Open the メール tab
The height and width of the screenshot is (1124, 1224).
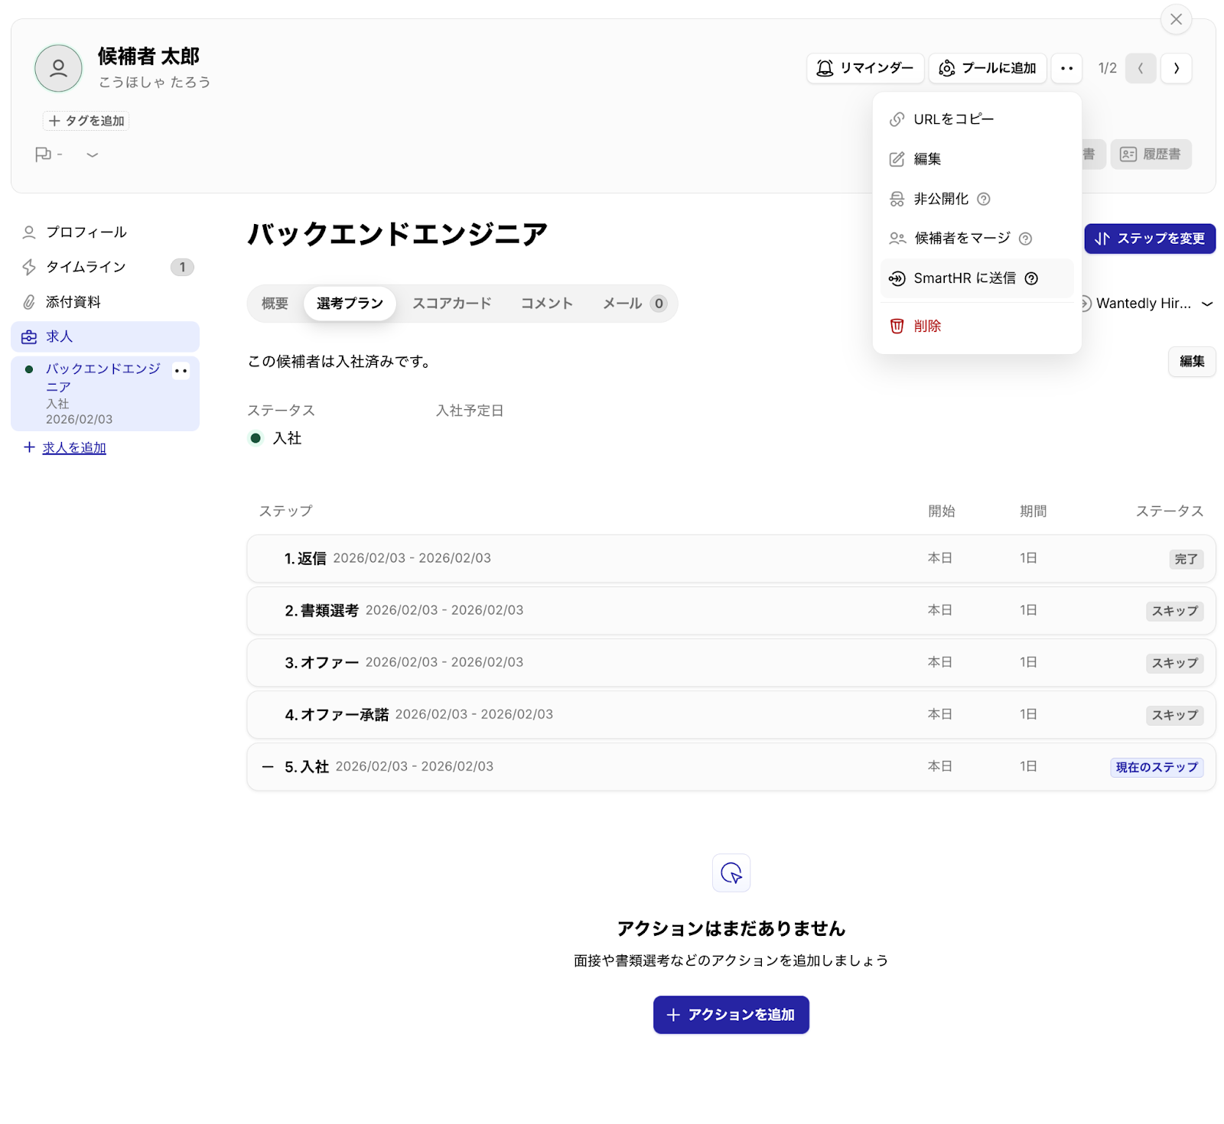pyautogui.click(x=623, y=304)
